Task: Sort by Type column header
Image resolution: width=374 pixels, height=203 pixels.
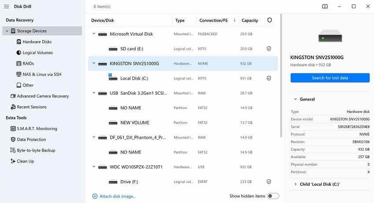Action: pyautogui.click(x=180, y=21)
